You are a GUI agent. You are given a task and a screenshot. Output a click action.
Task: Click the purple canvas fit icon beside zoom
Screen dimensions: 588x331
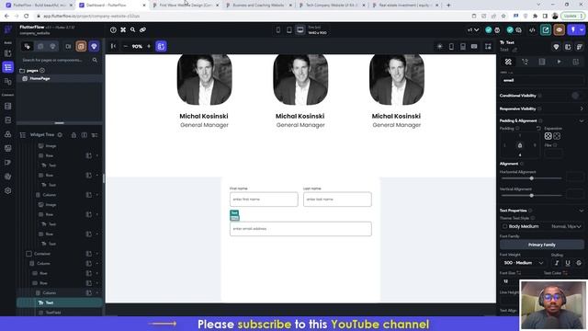(161, 46)
